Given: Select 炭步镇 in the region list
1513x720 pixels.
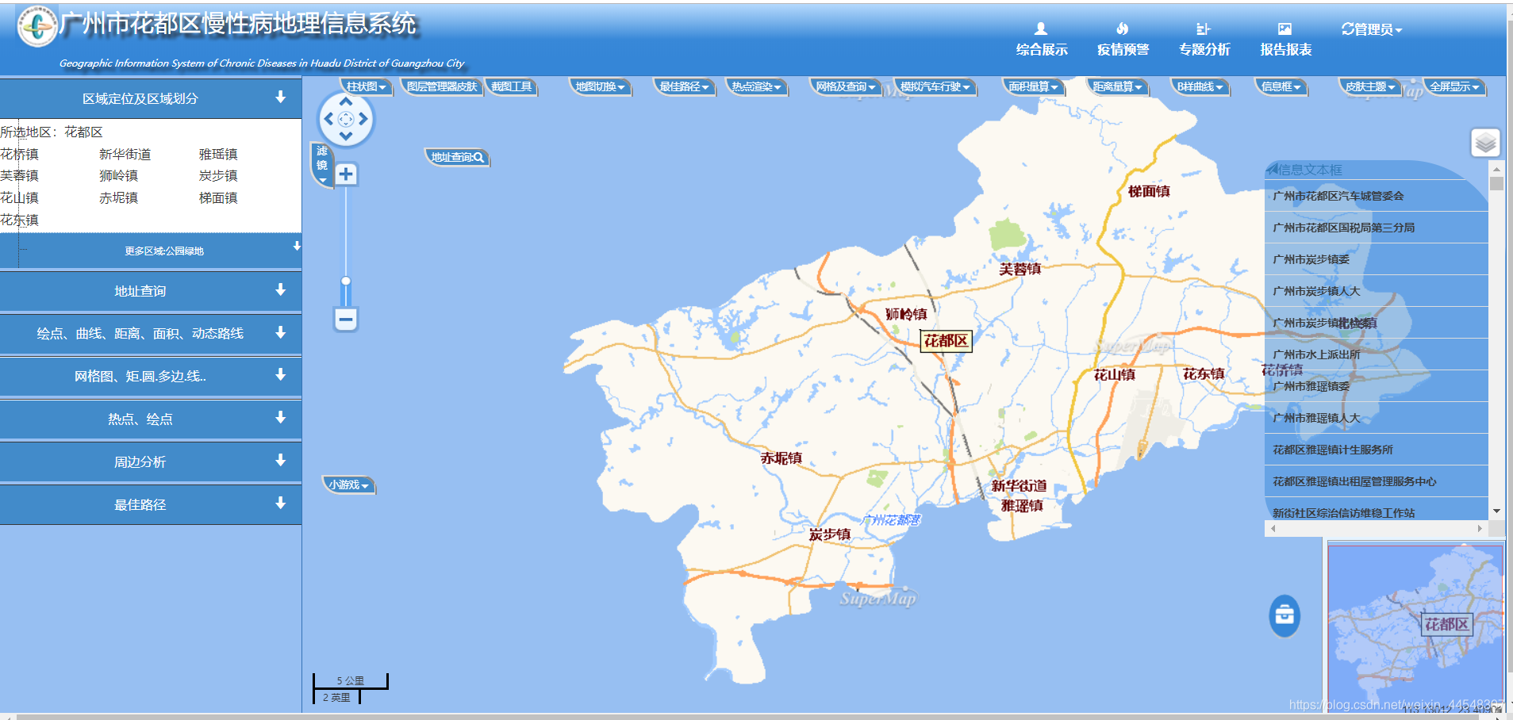Looking at the screenshot, I should (218, 175).
